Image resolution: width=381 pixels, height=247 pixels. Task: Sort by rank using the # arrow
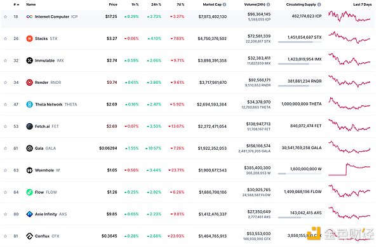(17, 4)
